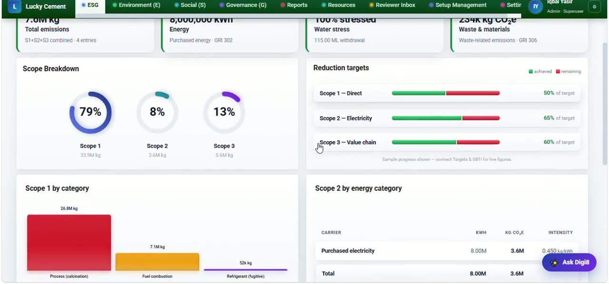Open the Settings tab
This screenshot has height=284, width=609.
click(x=511, y=5)
